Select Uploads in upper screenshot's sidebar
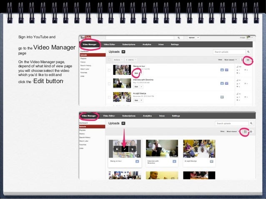 93,55
